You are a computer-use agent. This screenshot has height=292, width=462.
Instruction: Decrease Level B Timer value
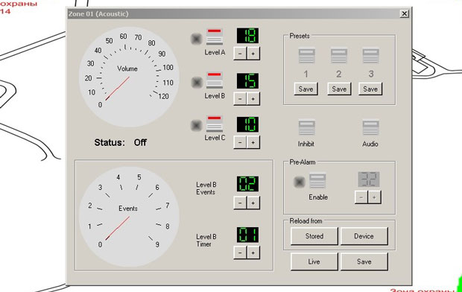point(240,253)
